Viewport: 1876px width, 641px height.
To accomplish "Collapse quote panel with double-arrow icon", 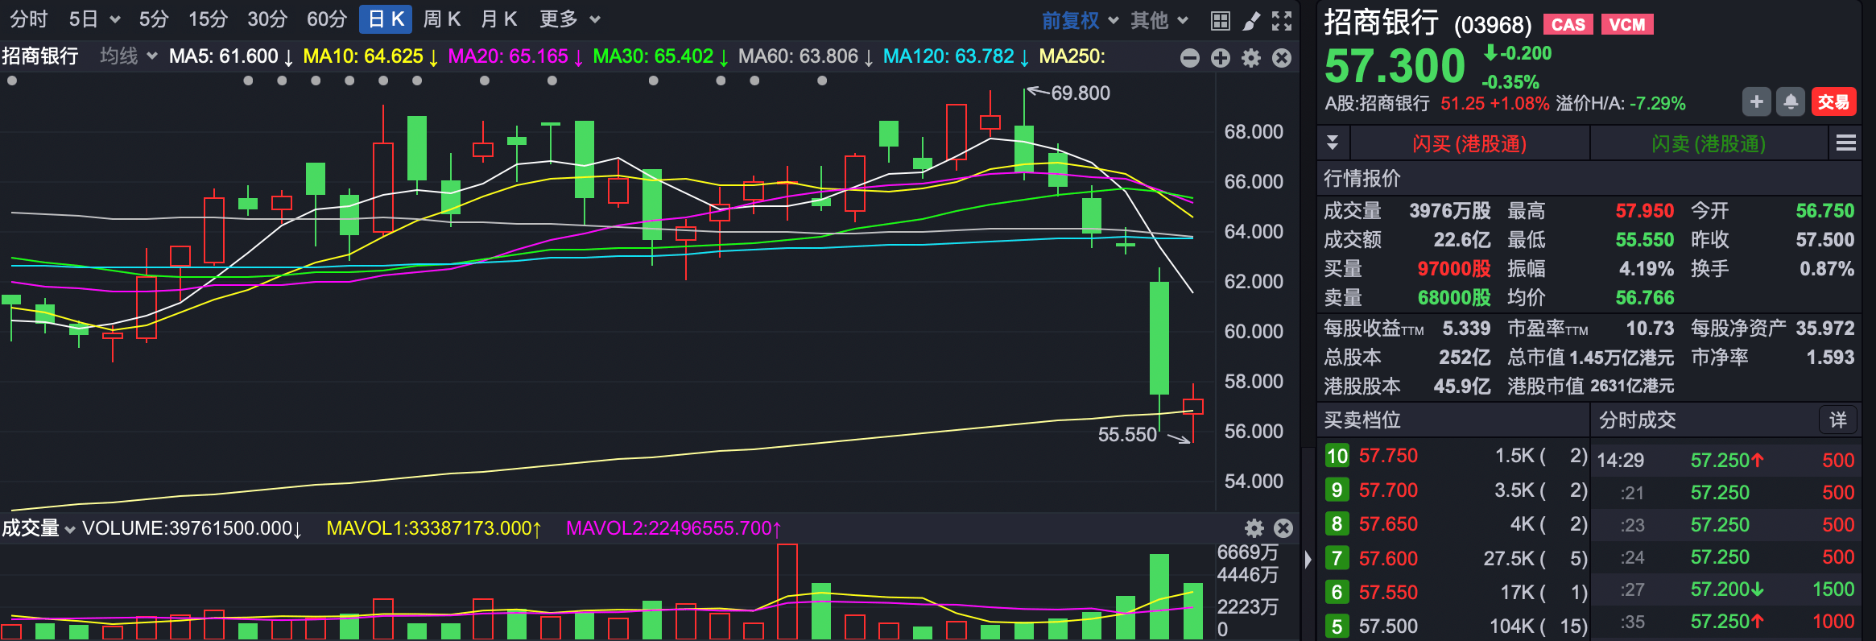I will [1333, 143].
